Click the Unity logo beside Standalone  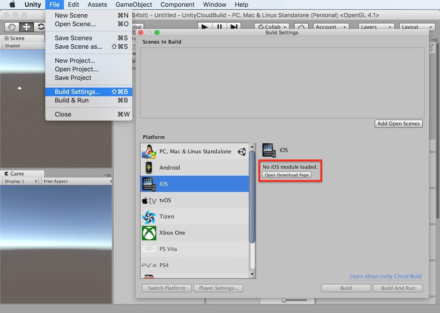pyautogui.click(x=242, y=152)
